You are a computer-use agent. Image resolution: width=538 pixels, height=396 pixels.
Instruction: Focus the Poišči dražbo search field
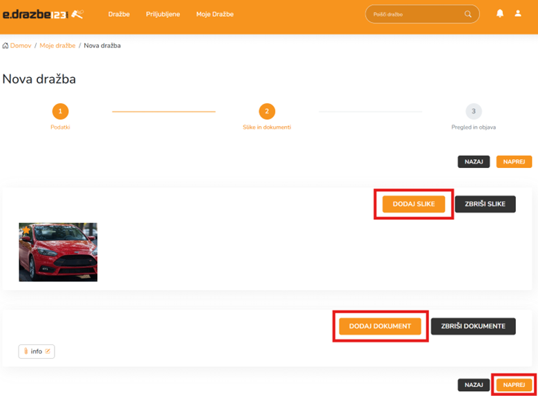click(x=414, y=14)
